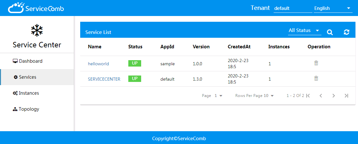The width and height of the screenshot is (358, 144).
Task: Go to the first page of results
Action: point(308,96)
